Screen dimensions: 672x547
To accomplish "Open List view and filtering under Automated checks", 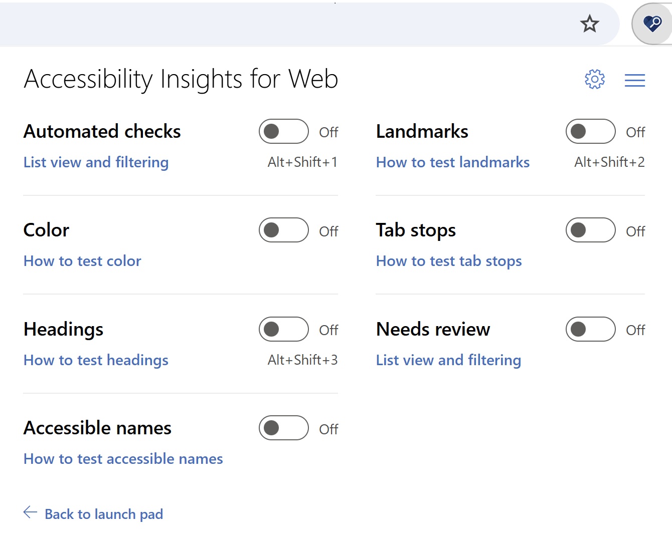I will [x=96, y=162].
